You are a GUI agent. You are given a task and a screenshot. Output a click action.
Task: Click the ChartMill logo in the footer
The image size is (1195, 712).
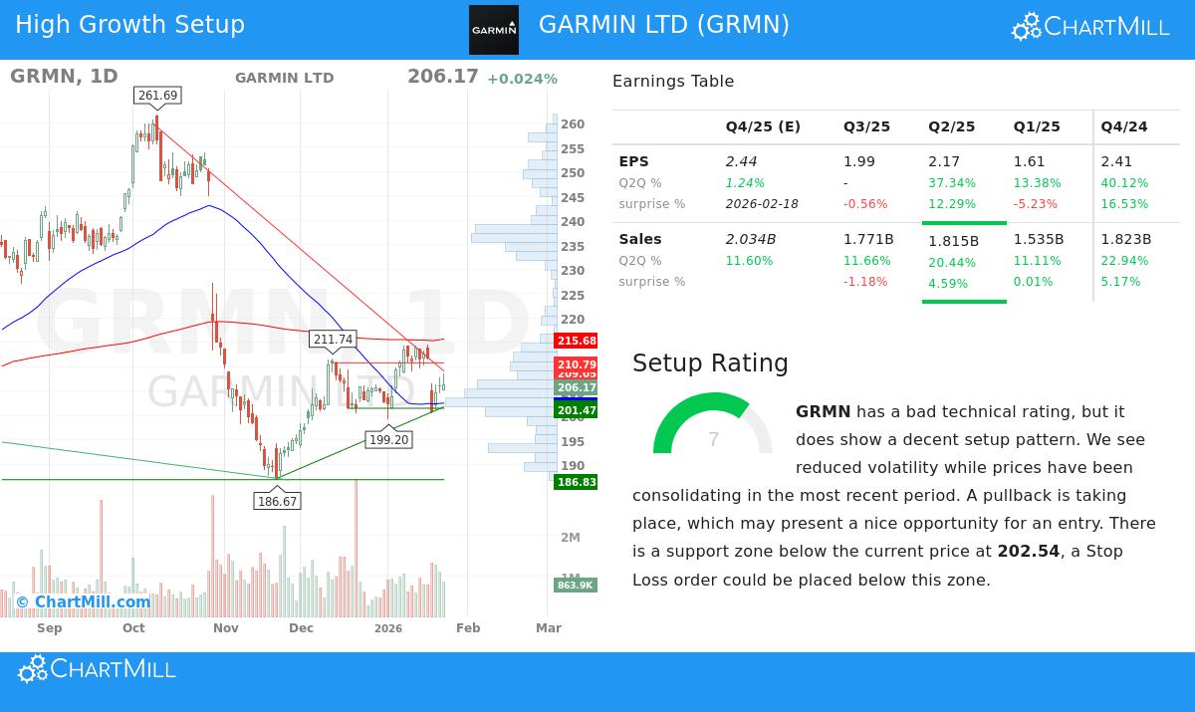pyautogui.click(x=96, y=668)
